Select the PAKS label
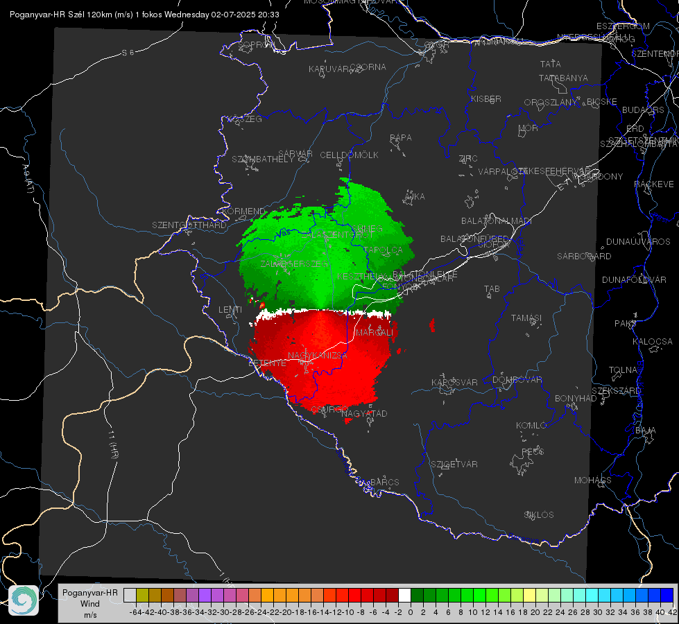This screenshot has height=624, width=679. [626, 324]
